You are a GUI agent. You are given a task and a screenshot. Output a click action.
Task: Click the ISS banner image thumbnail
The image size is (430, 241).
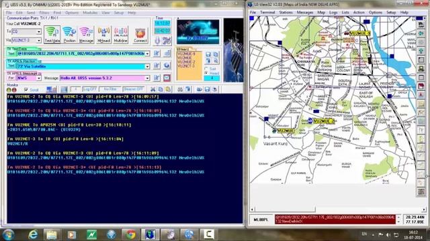pos(198,31)
